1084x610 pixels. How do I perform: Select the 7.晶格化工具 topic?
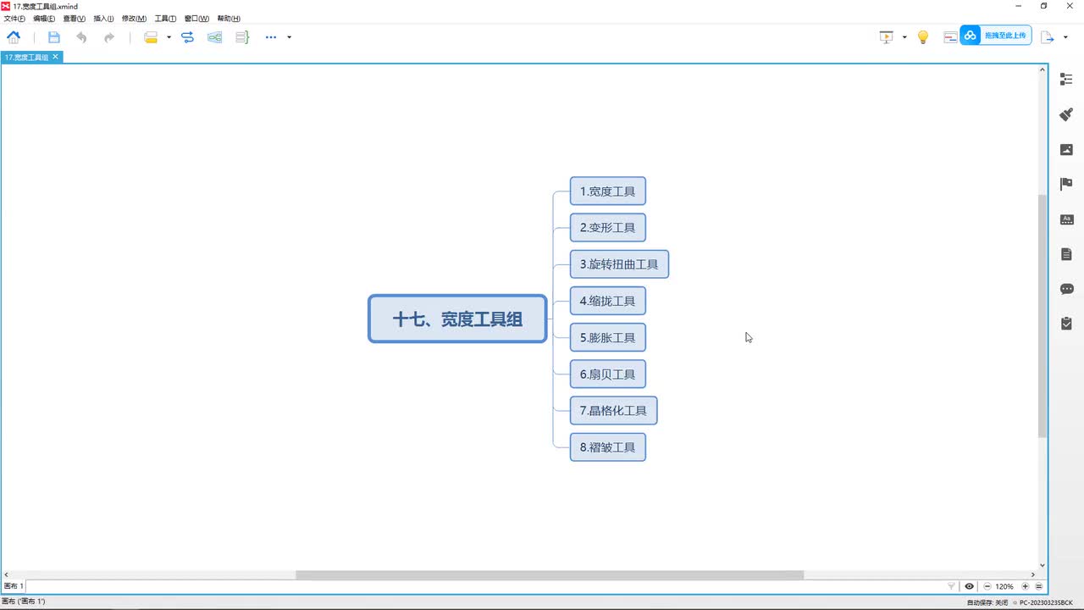(x=613, y=410)
